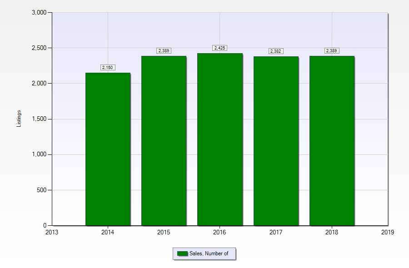Image resolution: width=409 pixels, height=268 pixels.
Task: Click the green legend color swatch
Action: click(182, 253)
